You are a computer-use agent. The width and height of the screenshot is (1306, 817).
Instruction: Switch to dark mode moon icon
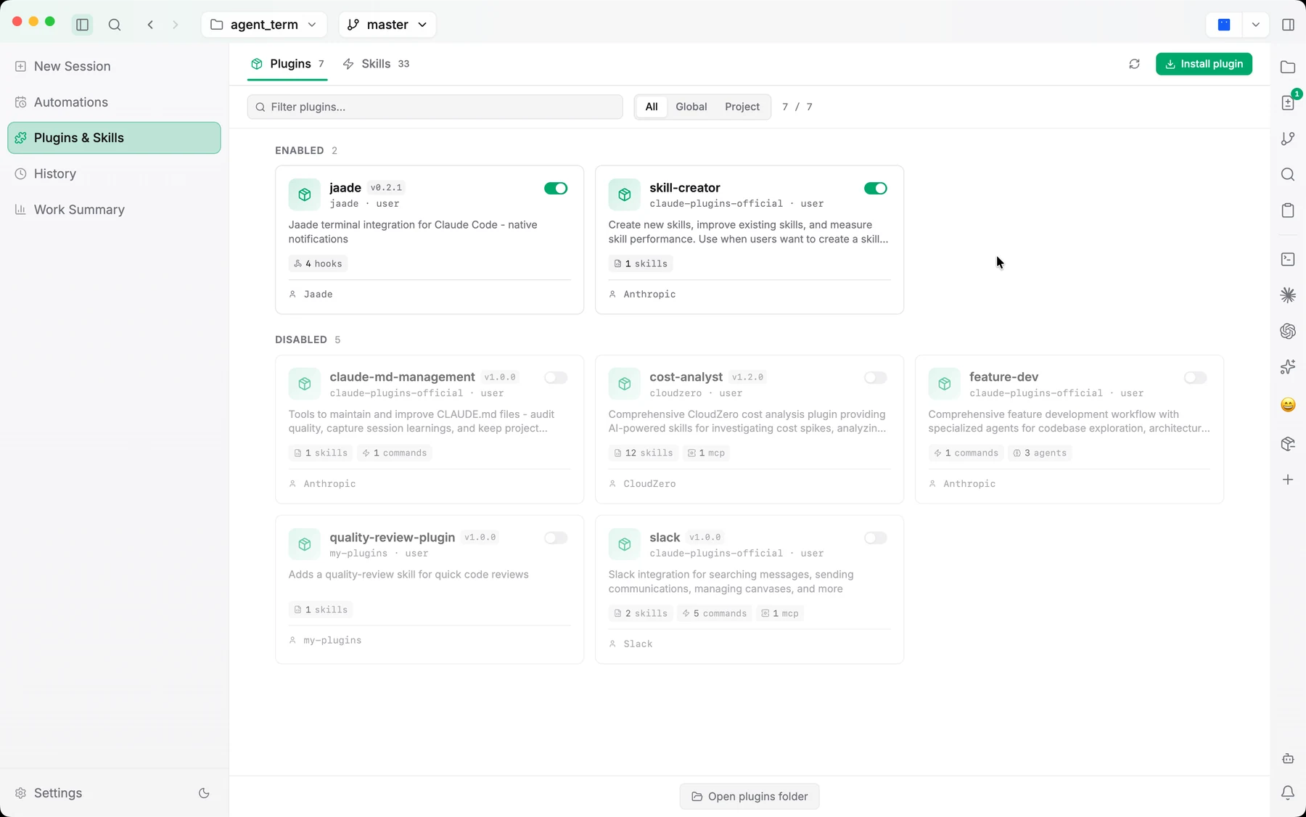(x=204, y=793)
